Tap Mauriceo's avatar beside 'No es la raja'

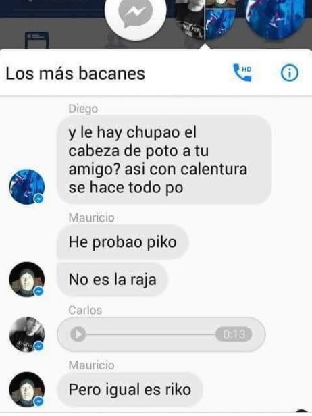27,280
